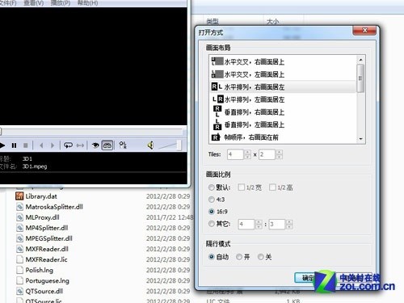The height and width of the screenshot is (303, 404).
Task: Select MP4Splitter.dll in file list
Action: tap(47, 228)
